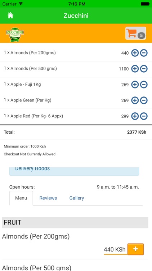Open the Delivery Hoods panel
Image resolution: width=152 pixels, height=271 pixels.
[74, 171]
